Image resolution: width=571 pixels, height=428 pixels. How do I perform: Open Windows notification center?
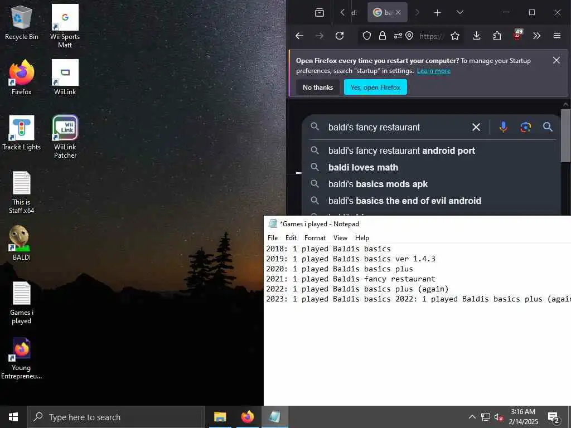pyautogui.click(x=554, y=417)
